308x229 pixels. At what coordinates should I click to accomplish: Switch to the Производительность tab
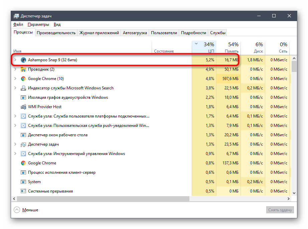point(56,33)
